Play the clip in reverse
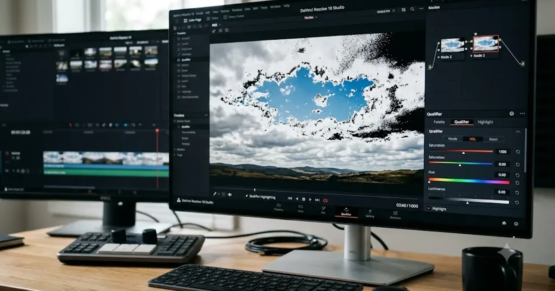The image size is (555, 291). 297,199
